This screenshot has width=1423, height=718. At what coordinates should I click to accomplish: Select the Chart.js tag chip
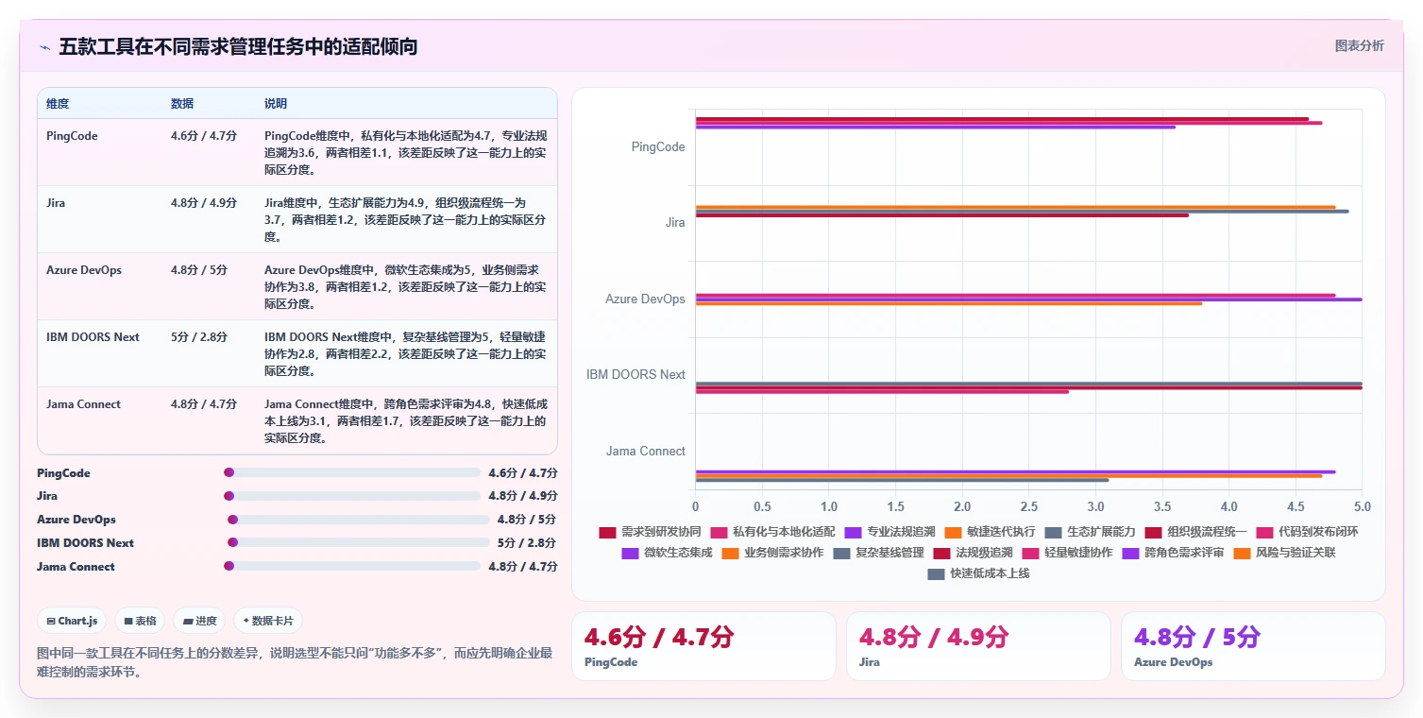point(73,621)
